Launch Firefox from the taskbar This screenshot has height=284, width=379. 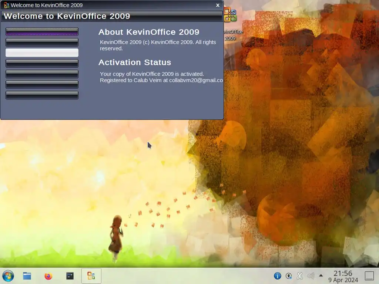(48, 276)
